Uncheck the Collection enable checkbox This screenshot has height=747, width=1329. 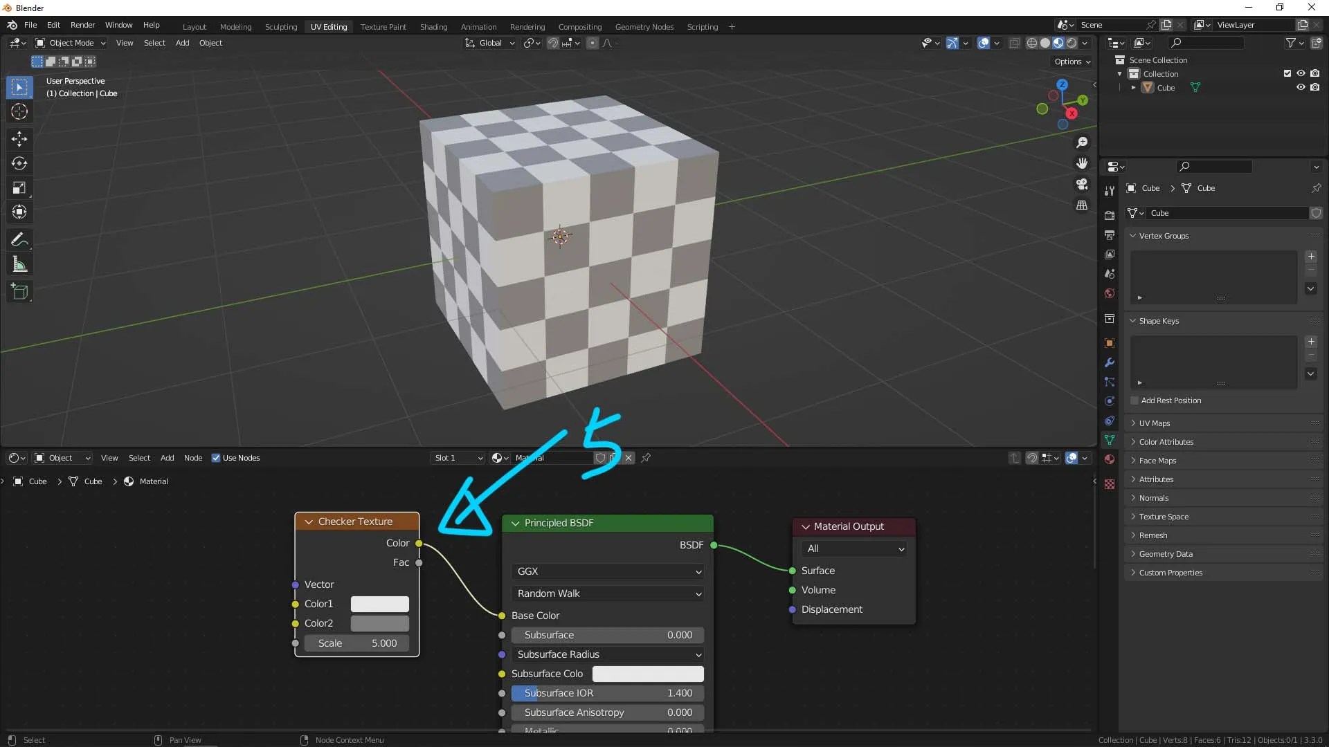coord(1287,73)
